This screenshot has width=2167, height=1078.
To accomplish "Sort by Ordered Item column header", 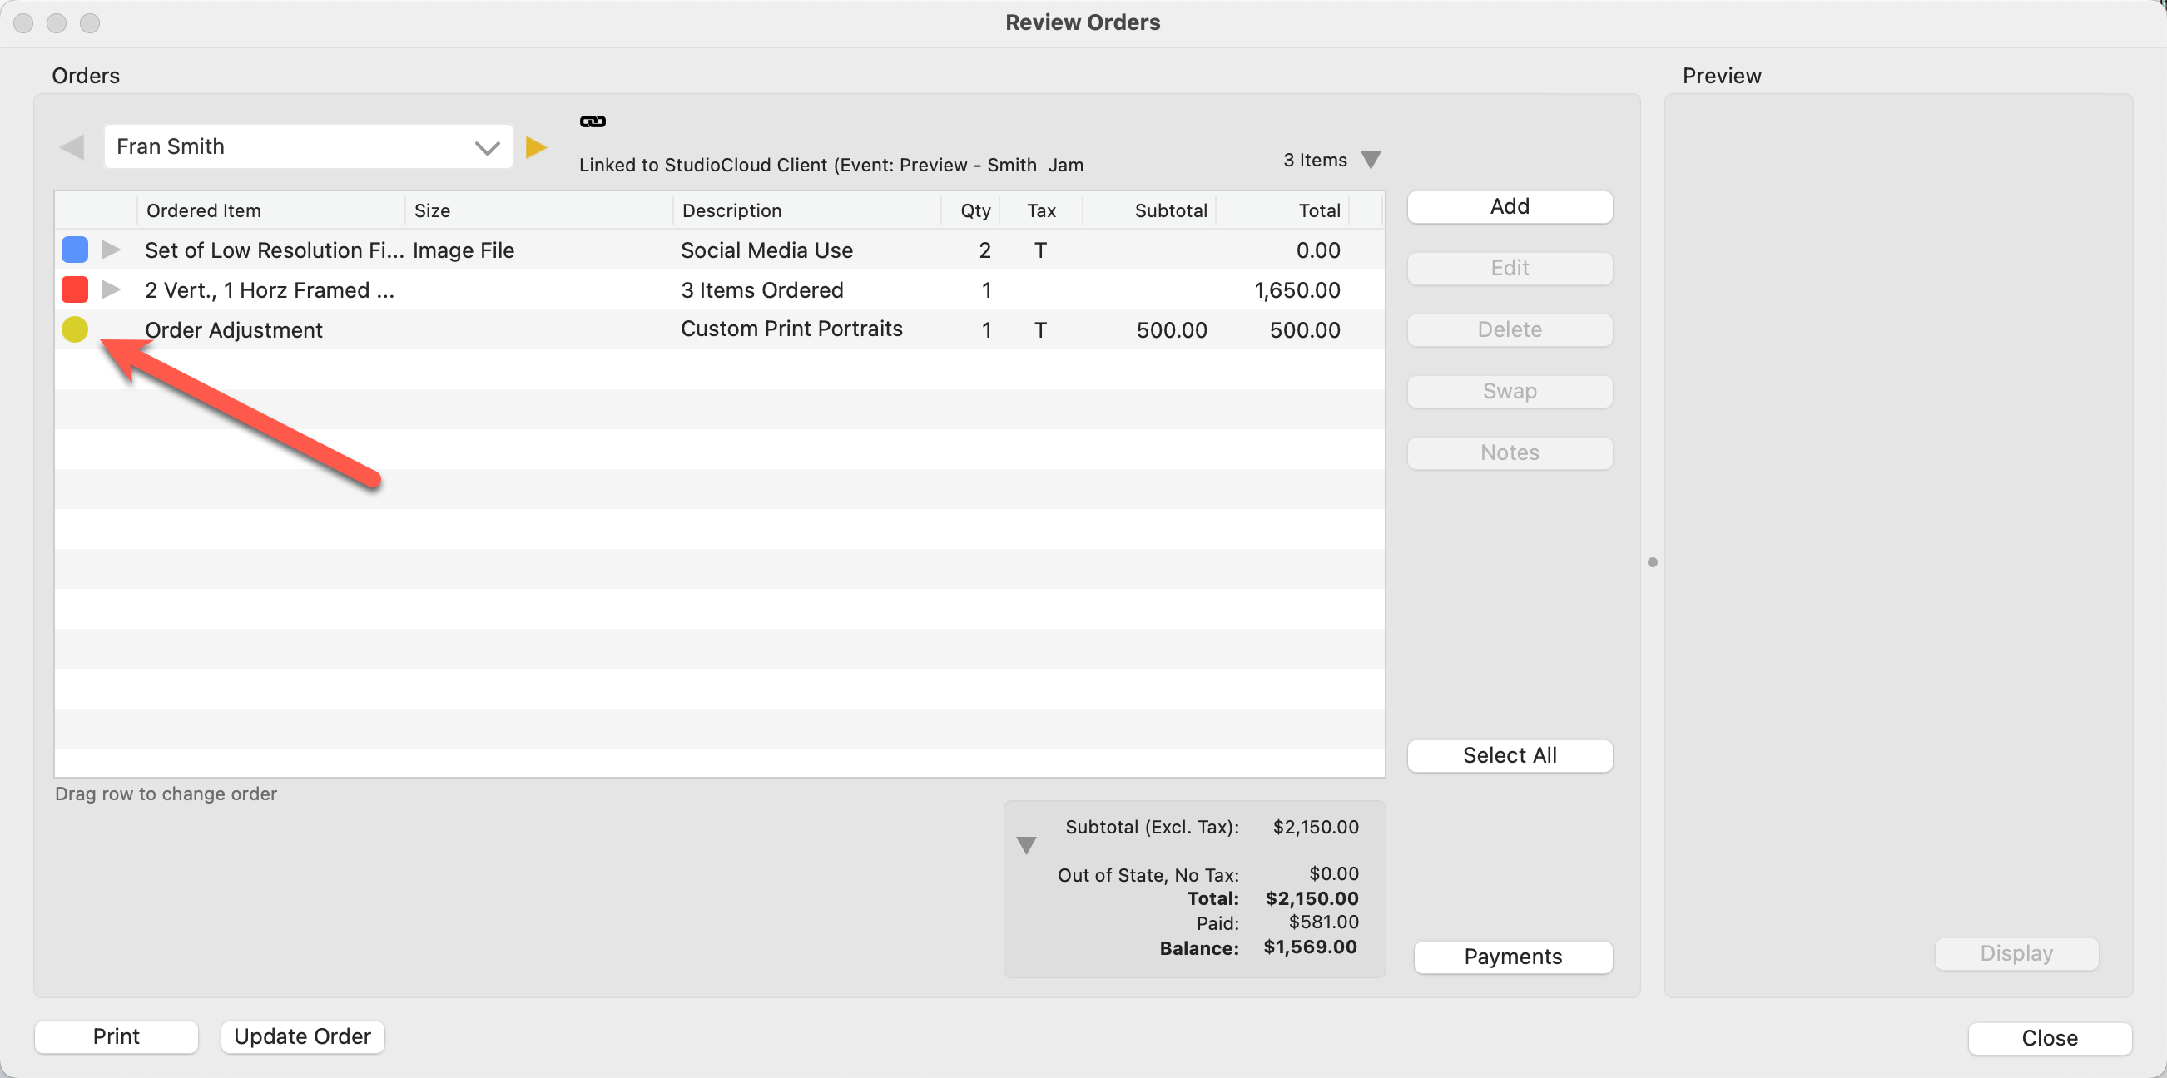I will tap(204, 210).
